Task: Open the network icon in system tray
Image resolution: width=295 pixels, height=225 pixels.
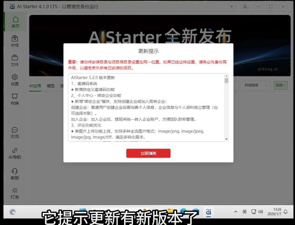Action: point(254,212)
